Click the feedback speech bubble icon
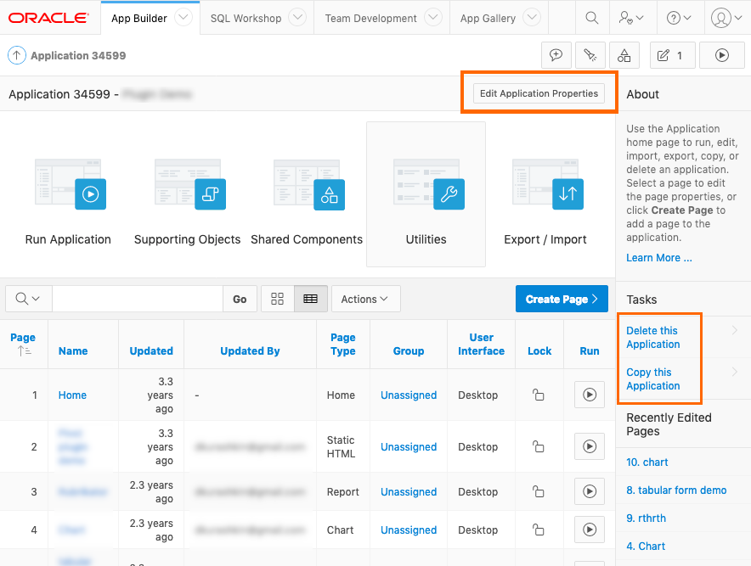The width and height of the screenshot is (751, 566). point(556,55)
